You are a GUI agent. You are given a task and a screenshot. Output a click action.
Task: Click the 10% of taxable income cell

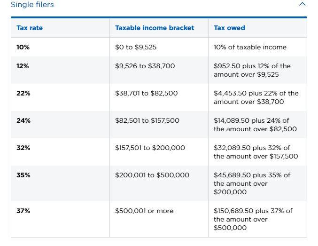tap(250, 47)
